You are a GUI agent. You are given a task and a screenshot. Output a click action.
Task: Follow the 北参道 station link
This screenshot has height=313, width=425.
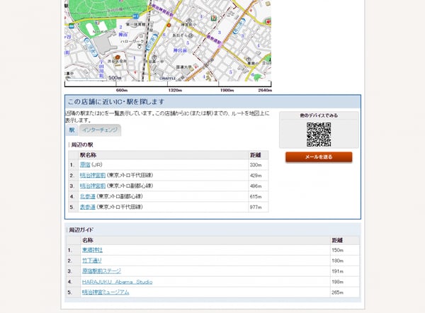(x=87, y=196)
